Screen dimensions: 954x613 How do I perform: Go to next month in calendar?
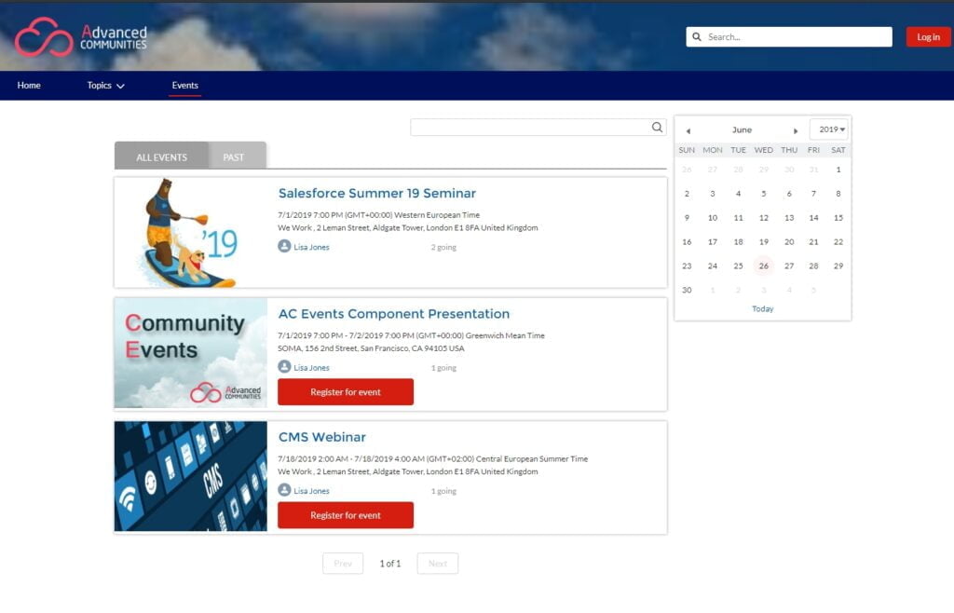pyautogui.click(x=796, y=130)
